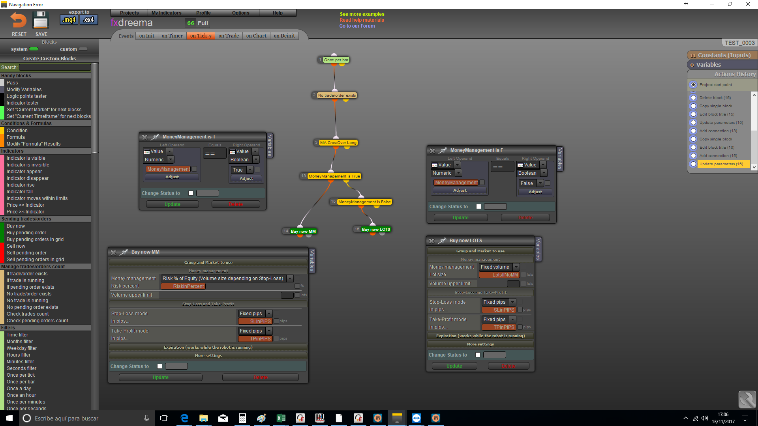The height and width of the screenshot is (426, 758).
Task: Open the tools wrench icon at bottom right
Action: (747, 399)
